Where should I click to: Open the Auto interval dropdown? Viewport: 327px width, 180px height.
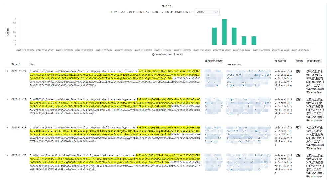coord(207,12)
